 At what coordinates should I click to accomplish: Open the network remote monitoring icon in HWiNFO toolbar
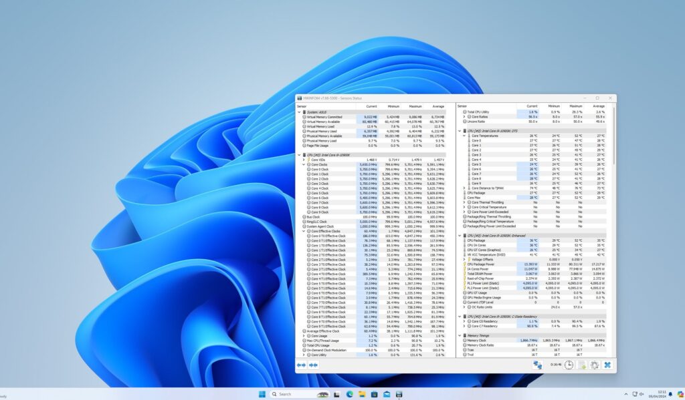[537, 365]
